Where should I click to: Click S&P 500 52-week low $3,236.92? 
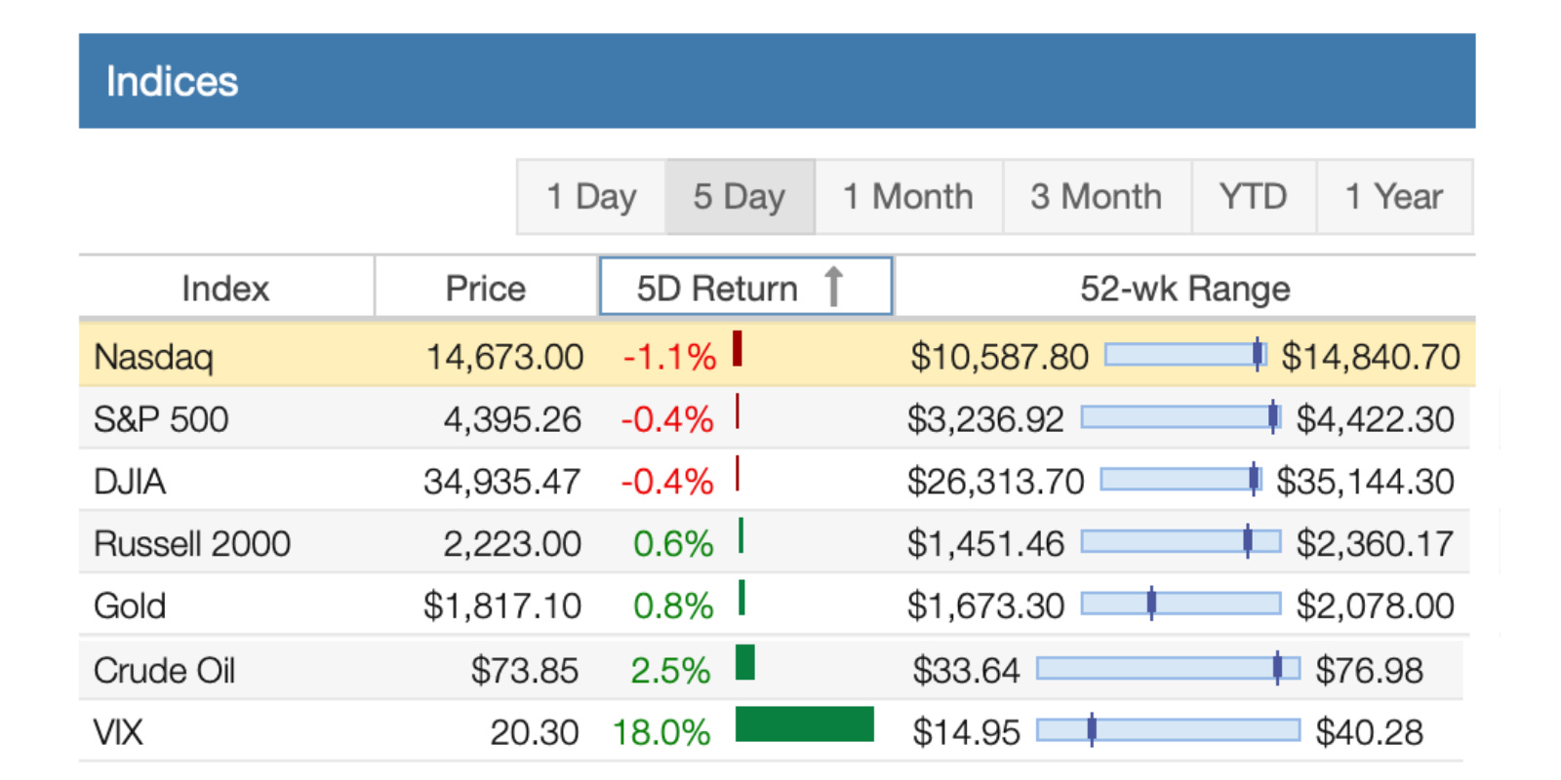coord(985,419)
